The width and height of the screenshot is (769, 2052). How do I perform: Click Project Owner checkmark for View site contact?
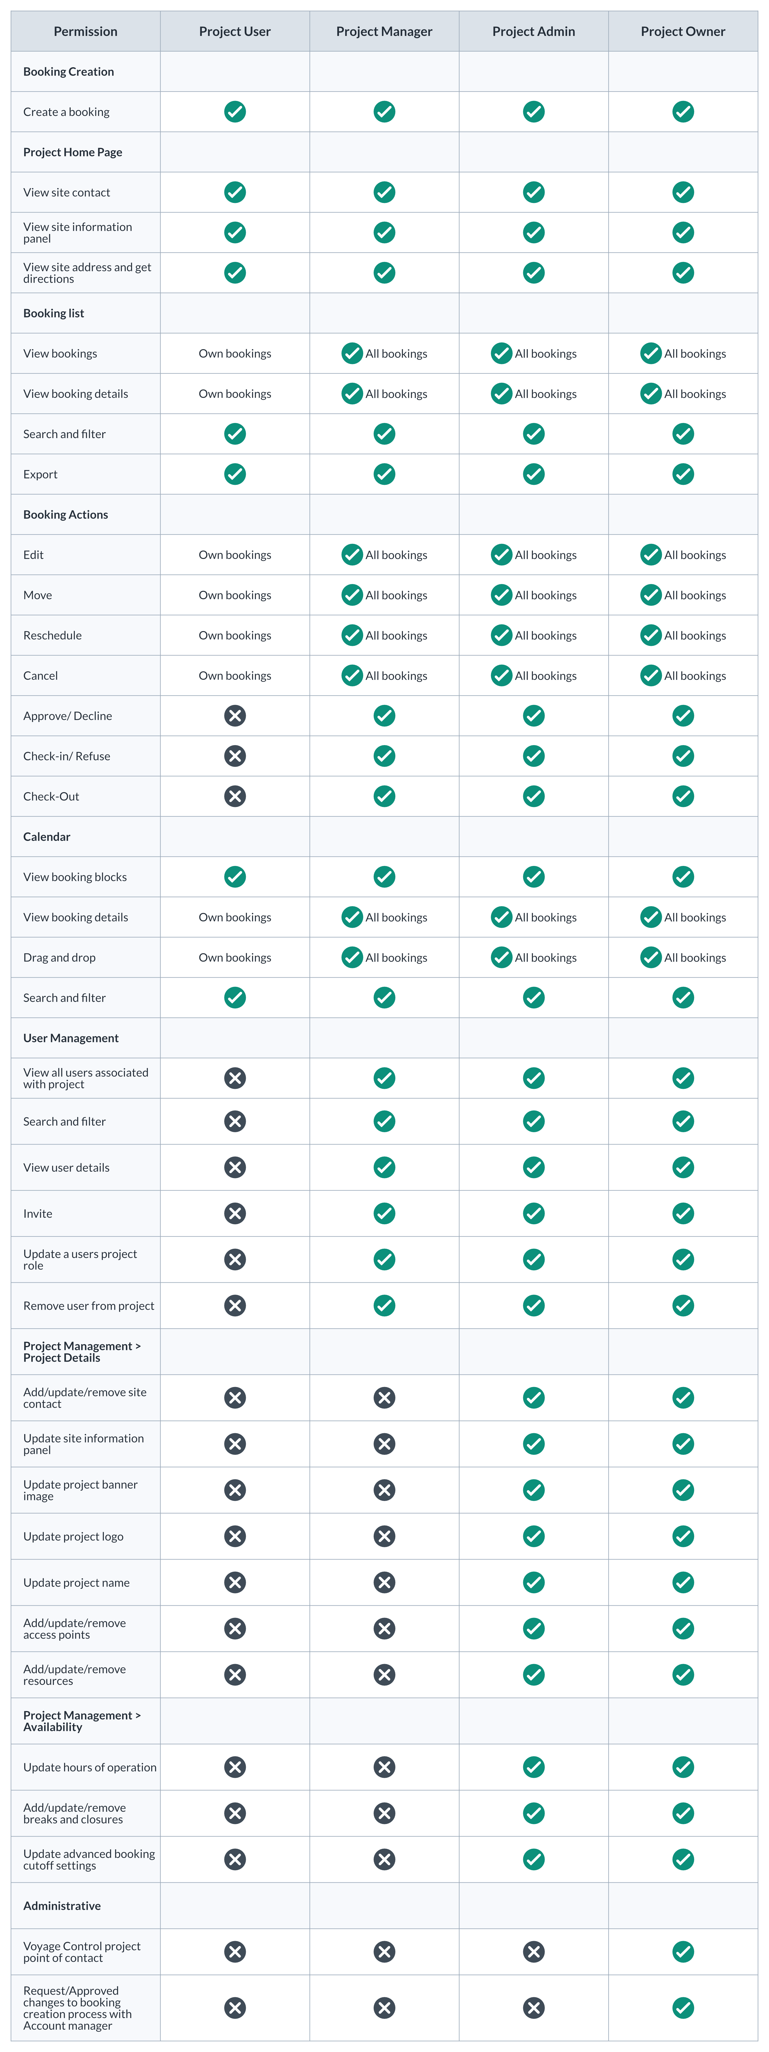coord(683,192)
